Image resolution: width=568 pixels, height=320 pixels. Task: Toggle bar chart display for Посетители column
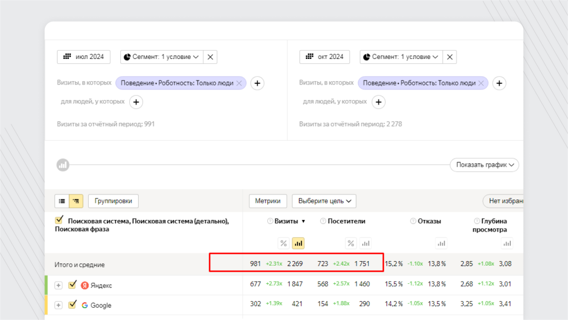point(366,243)
